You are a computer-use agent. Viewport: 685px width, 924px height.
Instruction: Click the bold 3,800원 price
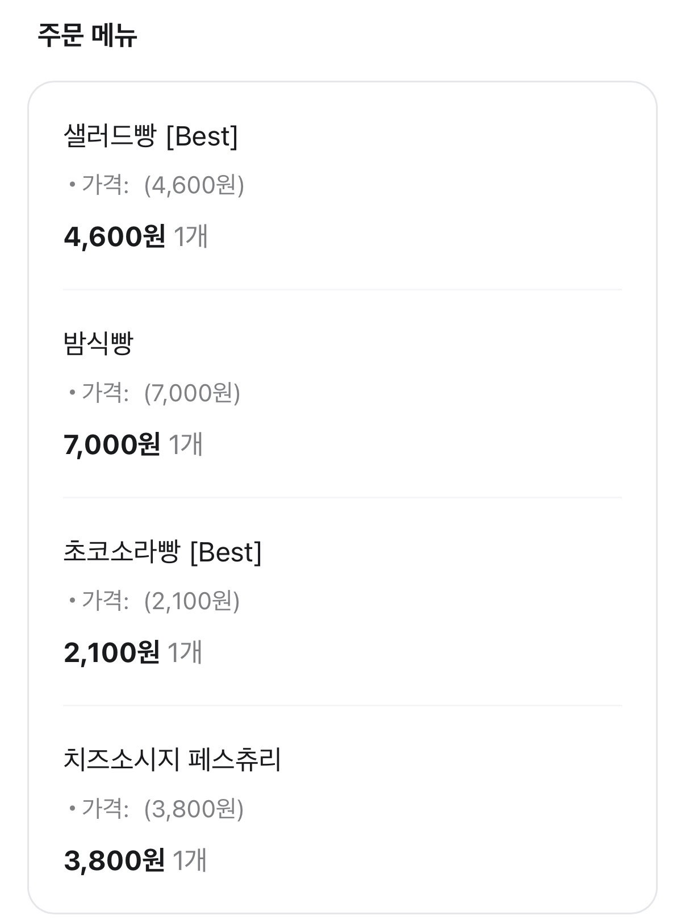pos(115,860)
